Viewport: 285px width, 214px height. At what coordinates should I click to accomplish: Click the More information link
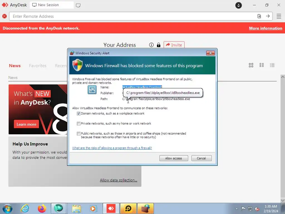click(266, 28)
